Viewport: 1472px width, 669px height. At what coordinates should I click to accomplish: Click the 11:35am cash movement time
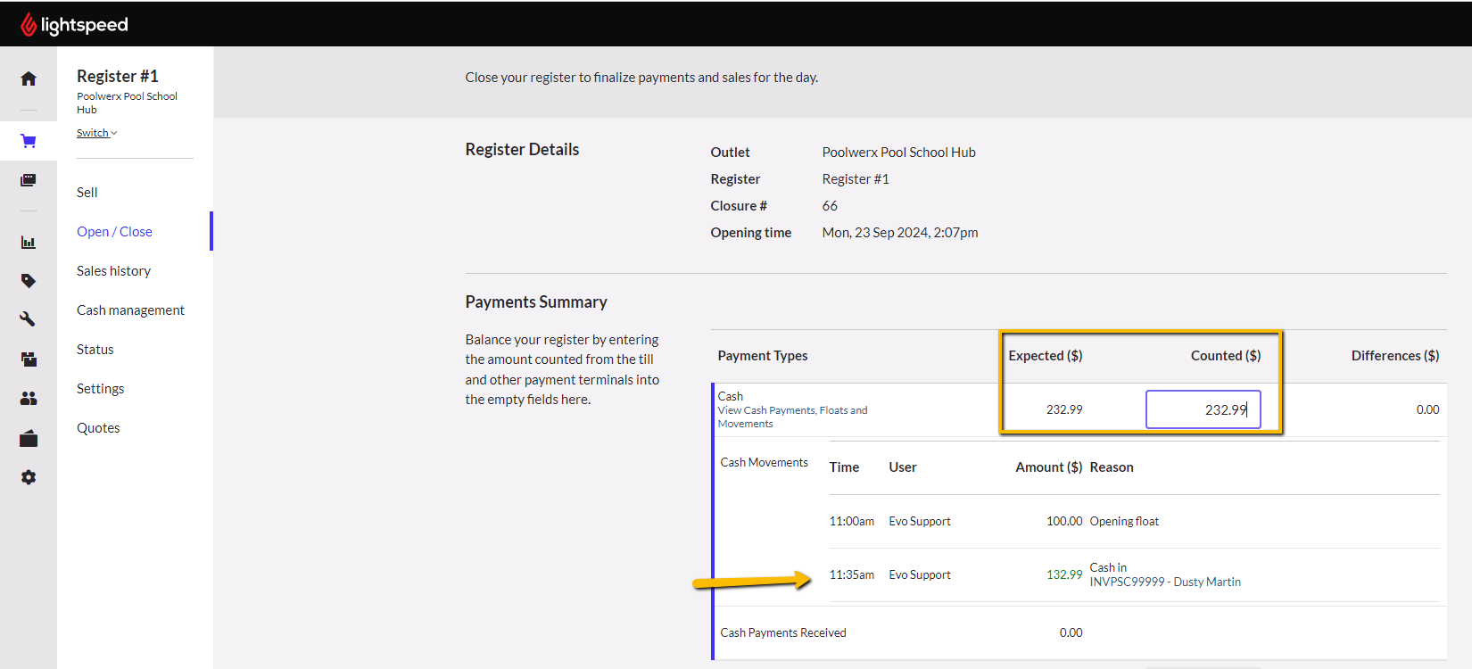point(852,574)
